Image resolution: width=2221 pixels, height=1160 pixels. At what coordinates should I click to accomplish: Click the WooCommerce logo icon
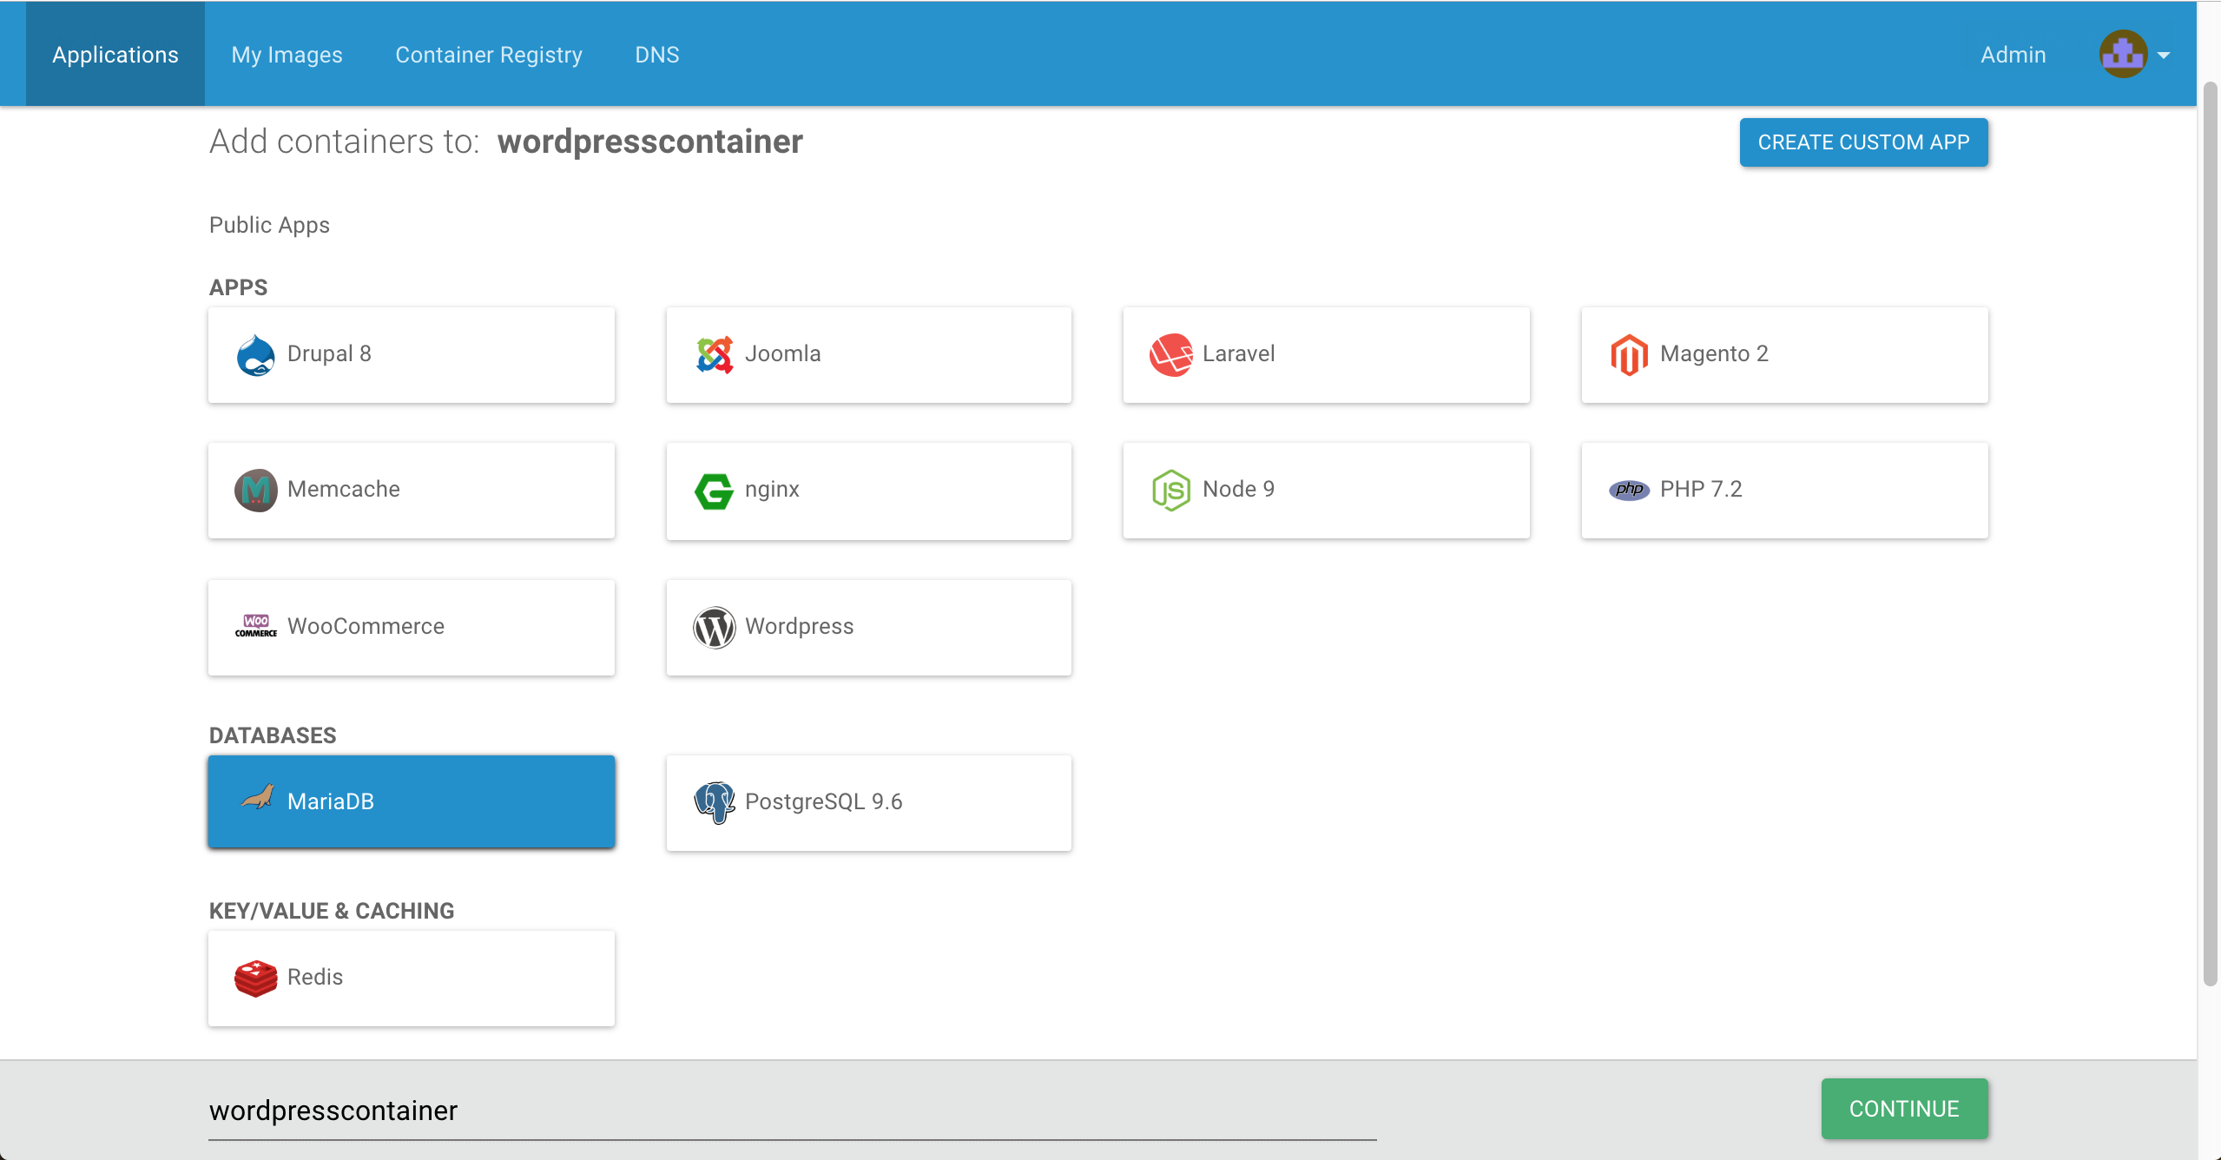(255, 626)
